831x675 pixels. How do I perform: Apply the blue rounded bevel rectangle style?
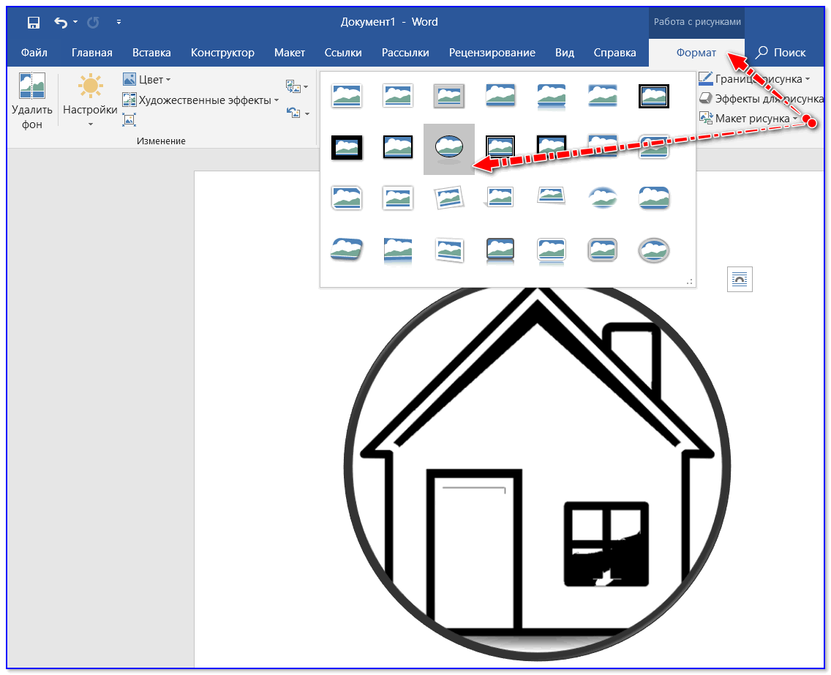(653, 198)
